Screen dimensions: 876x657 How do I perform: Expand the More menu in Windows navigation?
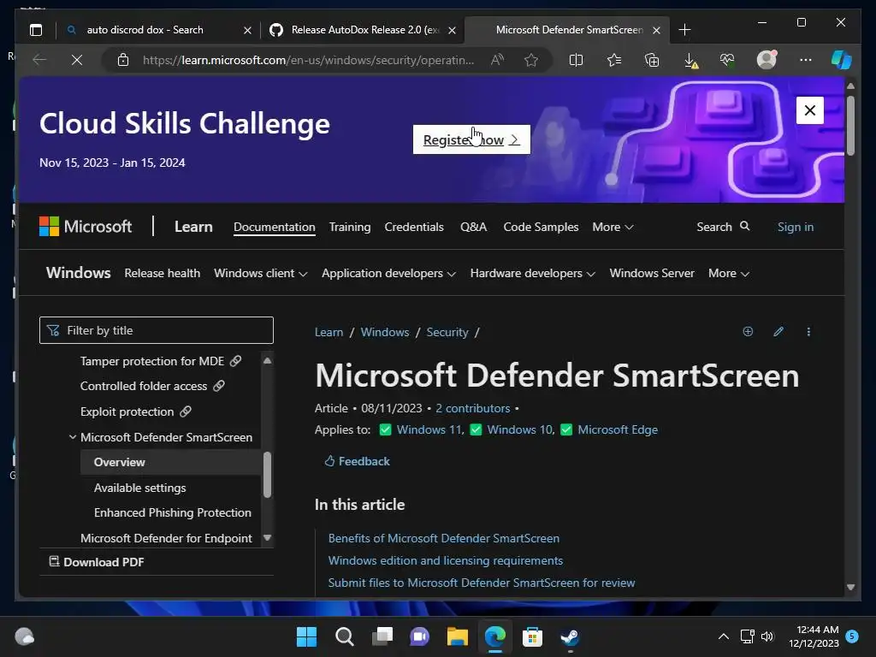coord(729,273)
